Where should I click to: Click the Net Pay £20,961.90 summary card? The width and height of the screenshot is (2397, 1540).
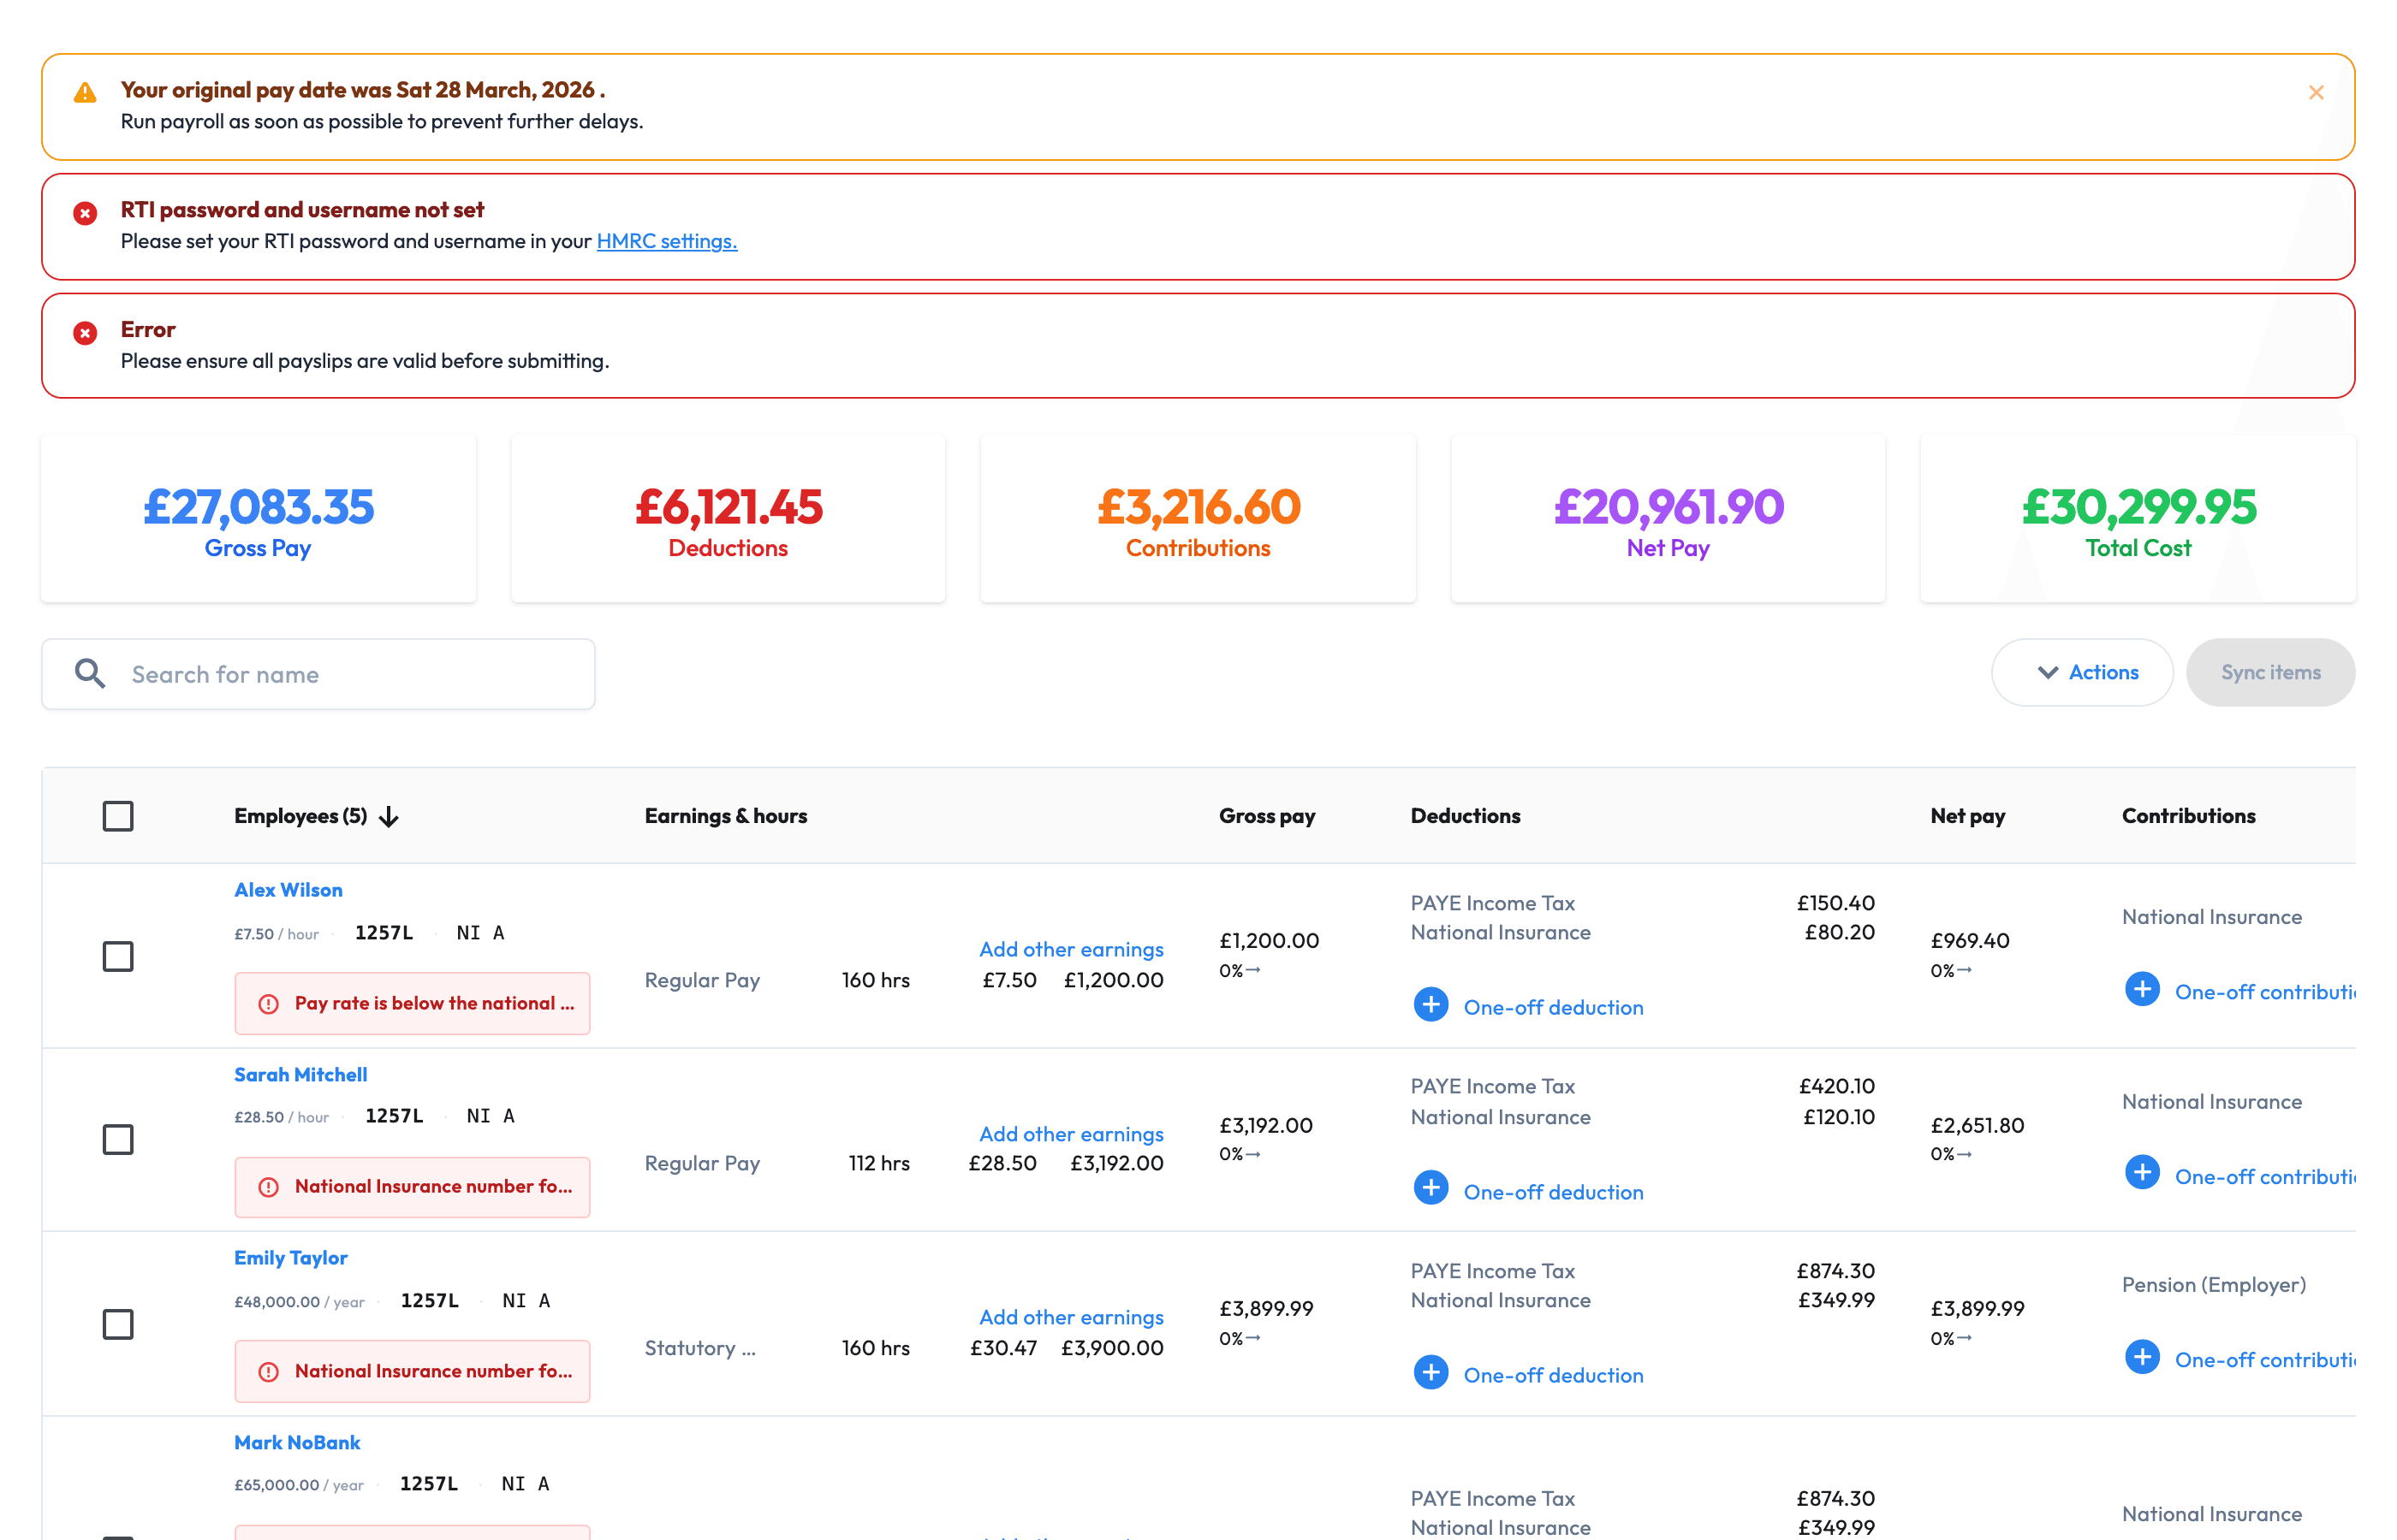point(1668,519)
